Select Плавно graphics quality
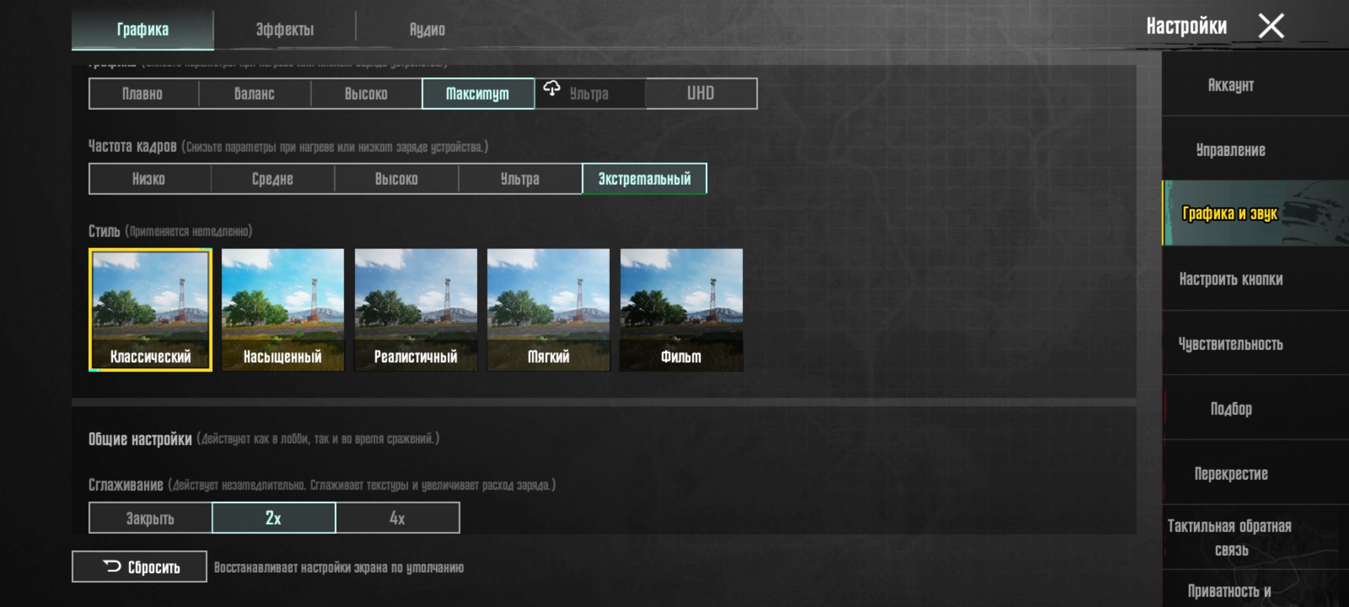This screenshot has width=1349, height=607. (x=143, y=94)
